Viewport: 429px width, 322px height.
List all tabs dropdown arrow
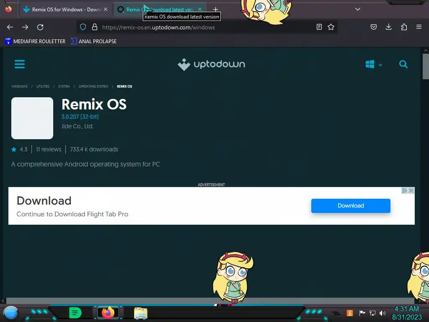[x=358, y=9]
